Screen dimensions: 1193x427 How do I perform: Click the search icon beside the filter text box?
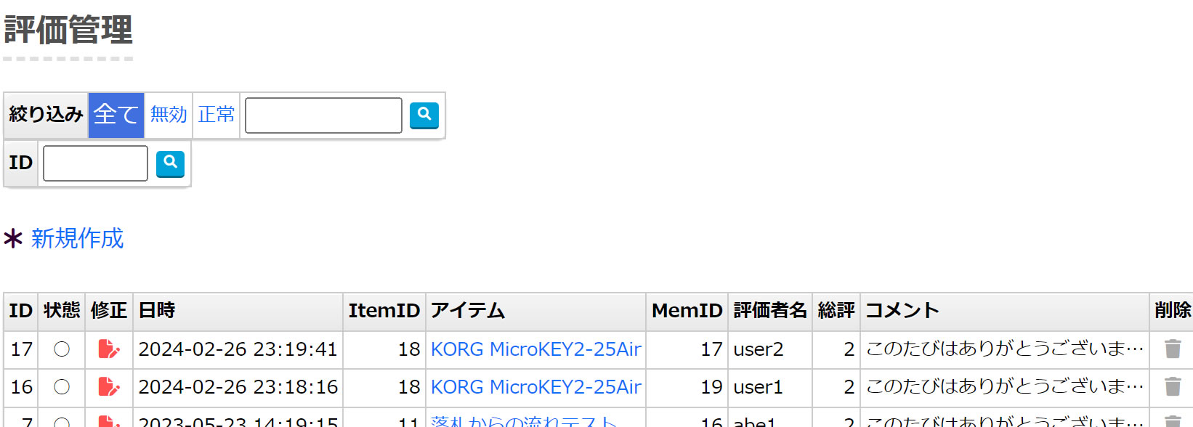pyautogui.click(x=424, y=115)
